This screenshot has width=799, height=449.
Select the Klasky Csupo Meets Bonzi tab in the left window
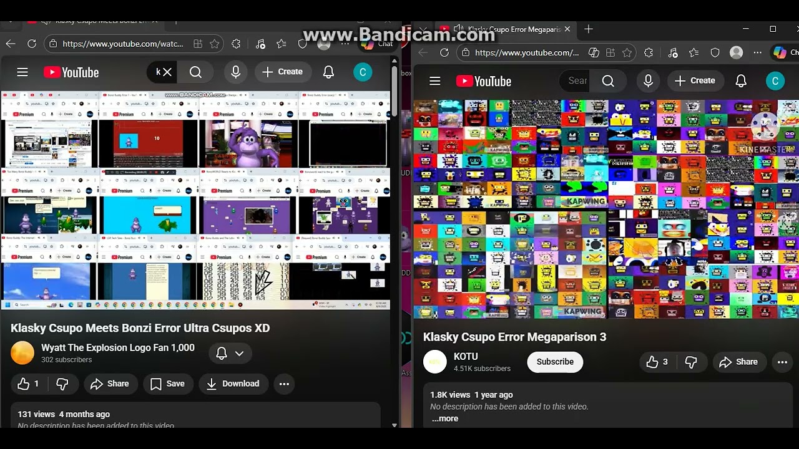tap(94, 21)
